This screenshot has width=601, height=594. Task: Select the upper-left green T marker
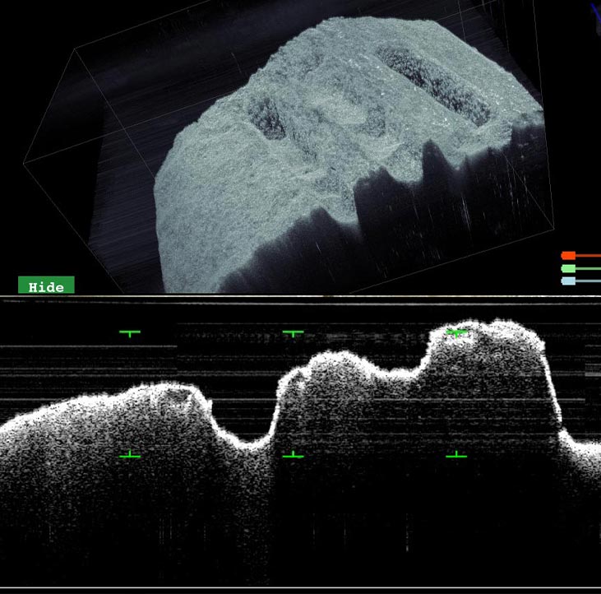tap(130, 333)
